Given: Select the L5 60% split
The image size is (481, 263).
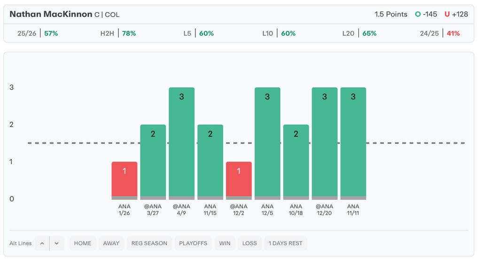Looking at the screenshot, I should tap(198, 33).
